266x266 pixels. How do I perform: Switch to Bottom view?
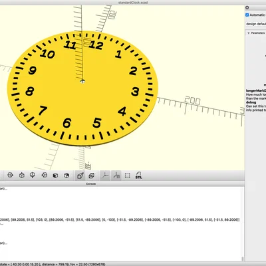click(33, 176)
